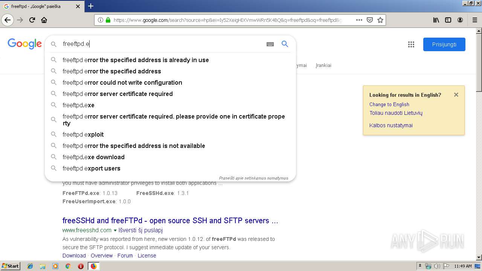This screenshot has height=271, width=482.
Task: Open File Explorer from taskbar
Action: 43,266
